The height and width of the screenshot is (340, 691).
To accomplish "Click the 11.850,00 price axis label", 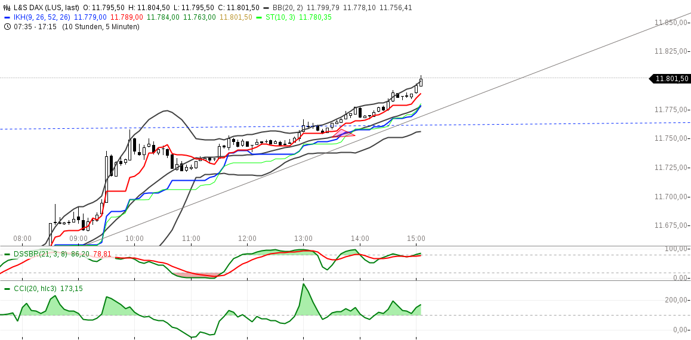I will 671,23.
